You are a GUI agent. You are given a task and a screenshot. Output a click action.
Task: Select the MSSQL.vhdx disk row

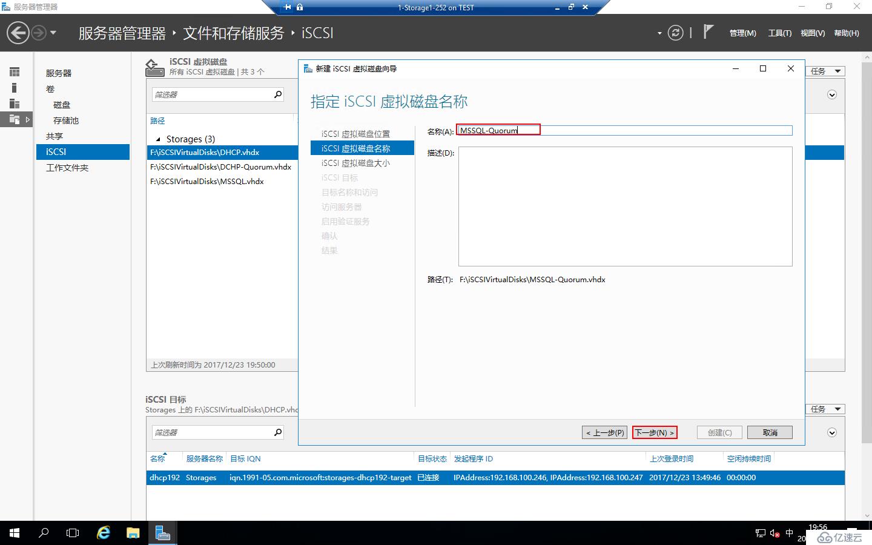coord(222,182)
